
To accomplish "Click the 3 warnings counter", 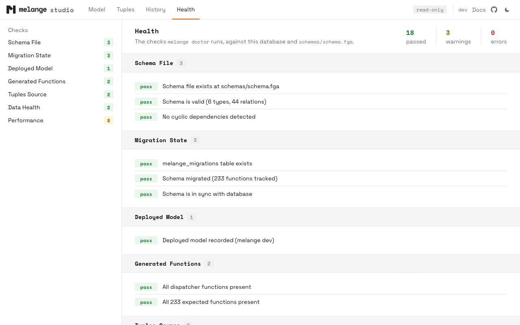I will (458, 37).
